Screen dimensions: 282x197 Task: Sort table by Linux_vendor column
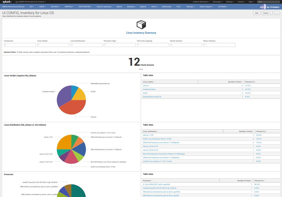[x=149, y=82]
